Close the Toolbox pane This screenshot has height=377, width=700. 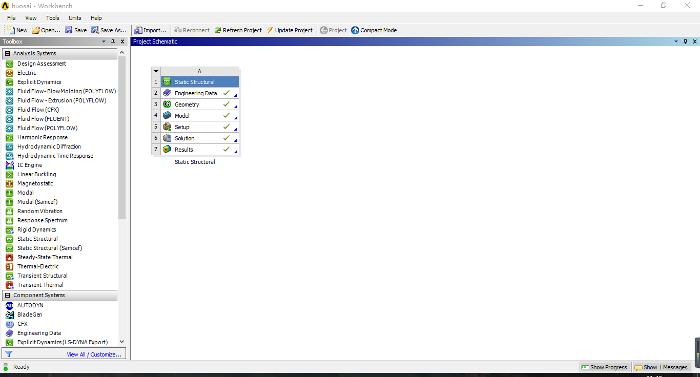(x=122, y=41)
